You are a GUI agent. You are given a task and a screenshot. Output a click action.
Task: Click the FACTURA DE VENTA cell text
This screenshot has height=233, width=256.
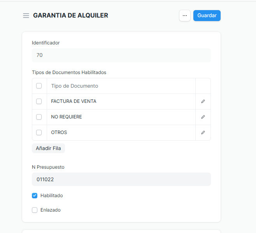pos(74,101)
